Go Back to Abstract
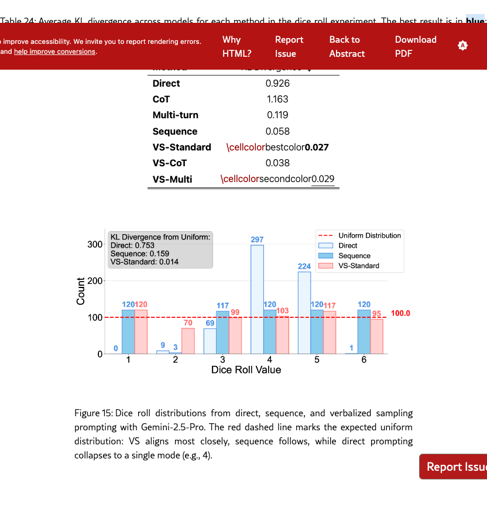487x514 pixels. pos(347,46)
